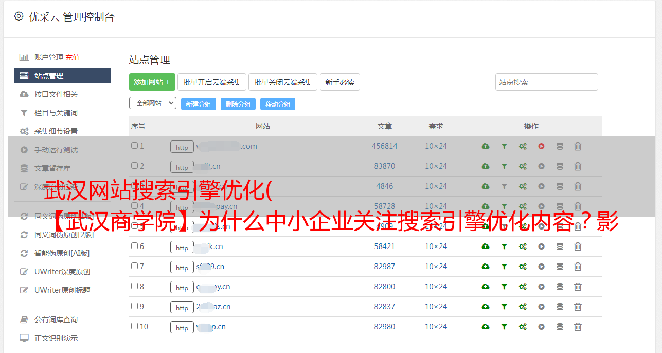662x353 pixels.
Task: Click 移动分组 button
Action: click(x=278, y=104)
